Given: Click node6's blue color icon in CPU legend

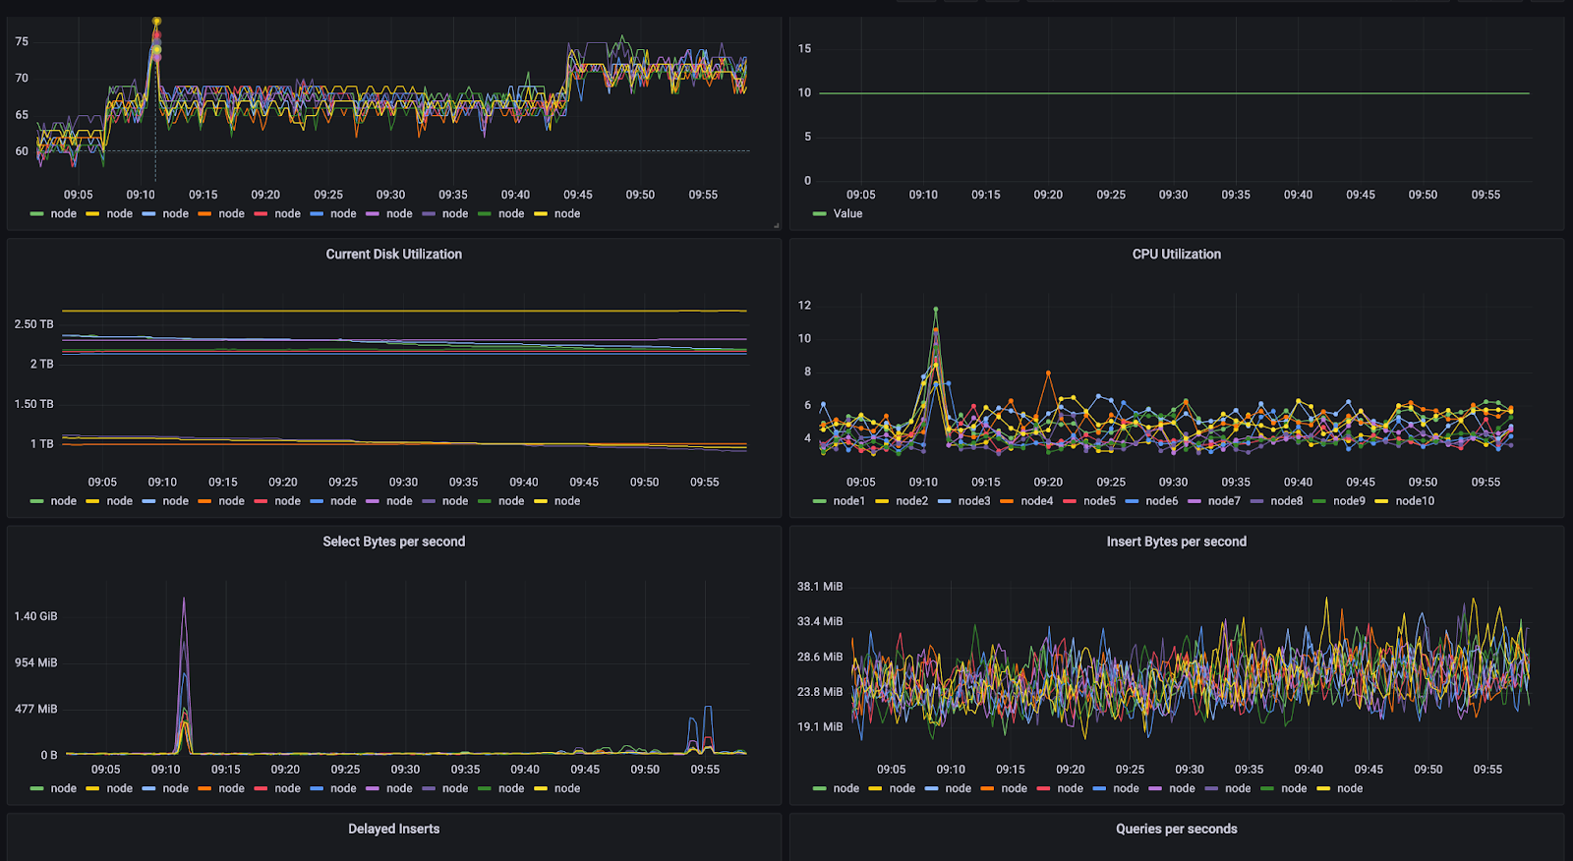Looking at the screenshot, I should click(1132, 501).
